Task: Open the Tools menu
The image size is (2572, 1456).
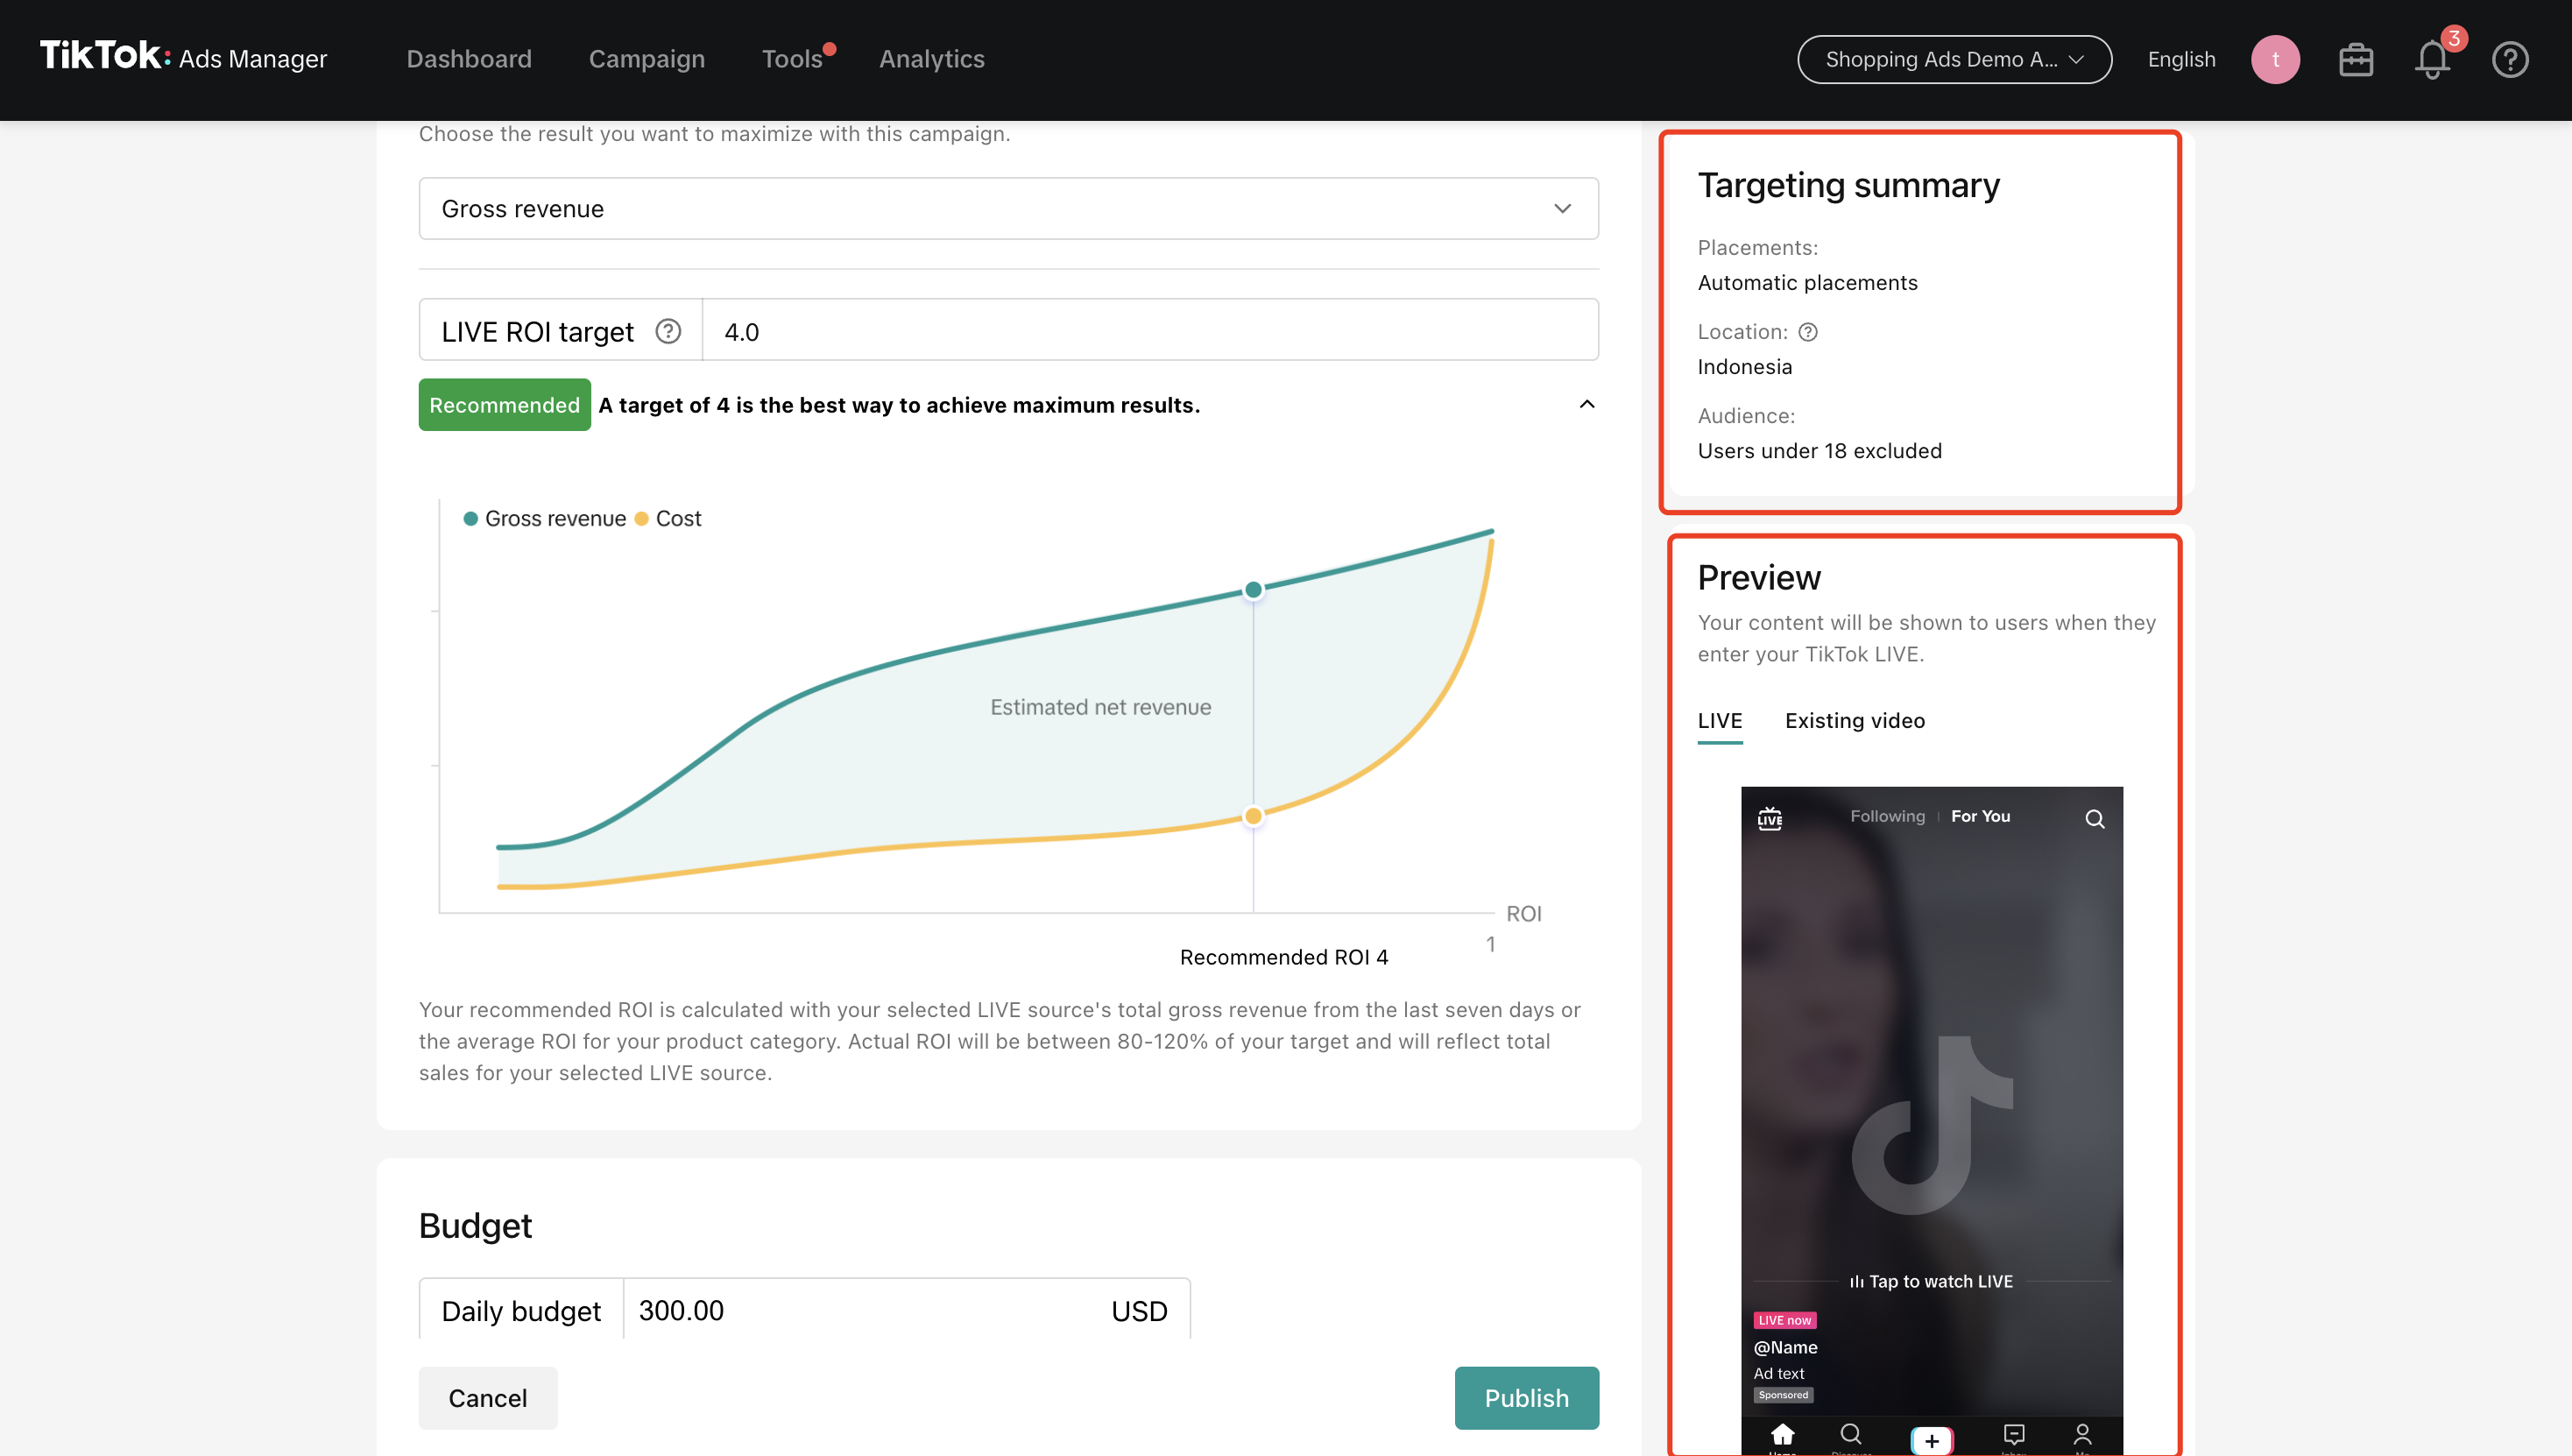Action: (x=792, y=59)
